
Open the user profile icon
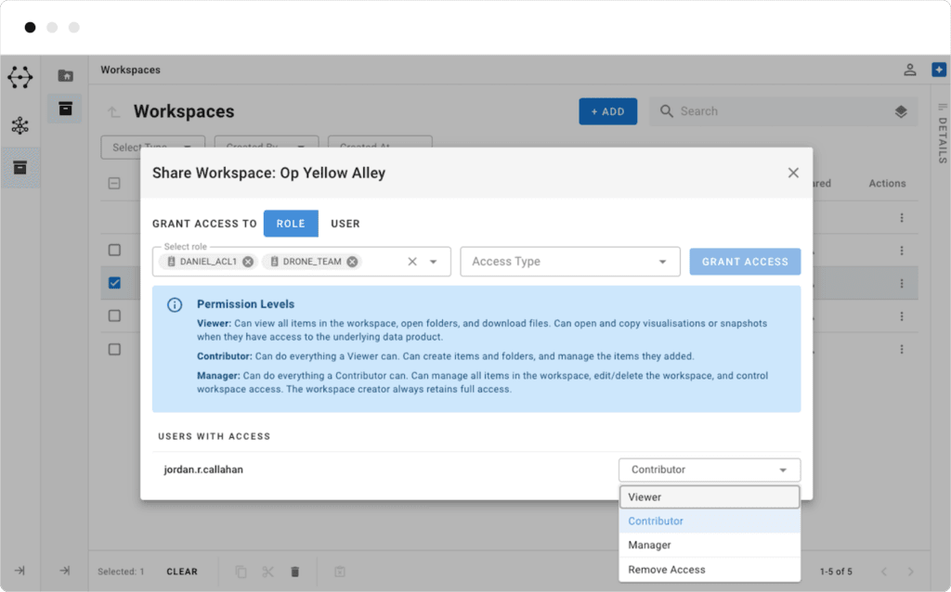(x=910, y=70)
